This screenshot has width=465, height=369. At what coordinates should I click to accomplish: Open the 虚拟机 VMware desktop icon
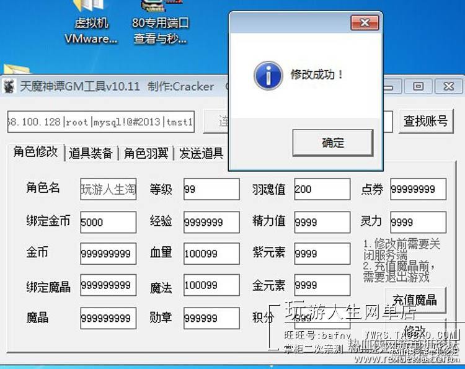pos(91,22)
